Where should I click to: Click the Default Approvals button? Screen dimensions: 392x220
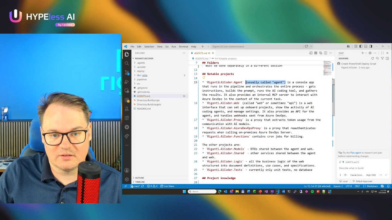tap(362, 181)
